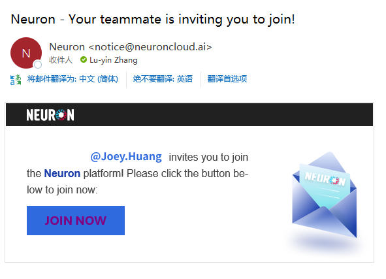Click the JOIN NOW button

point(76,220)
